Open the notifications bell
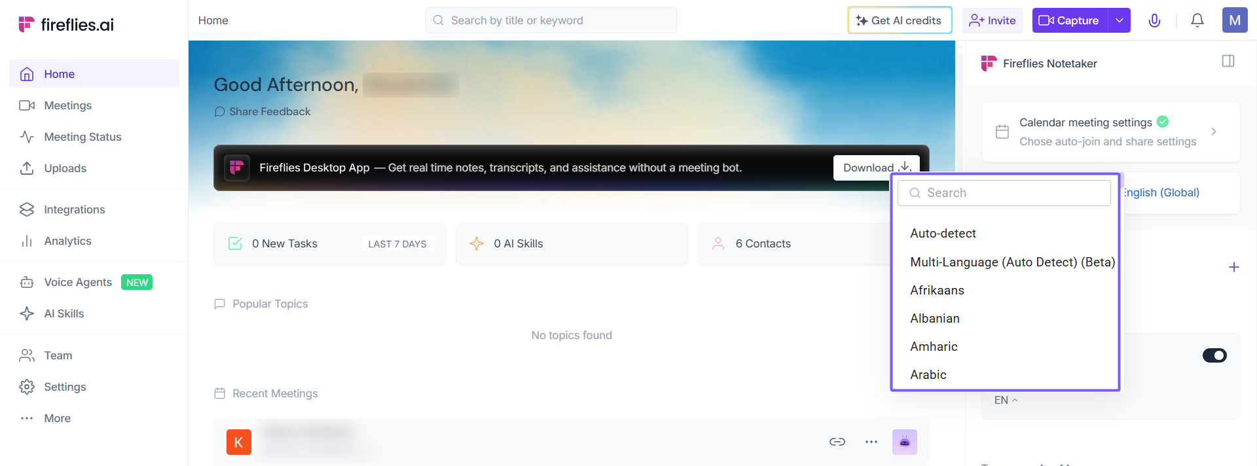This screenshot has height=466, width=1257. coord(1197,20)
